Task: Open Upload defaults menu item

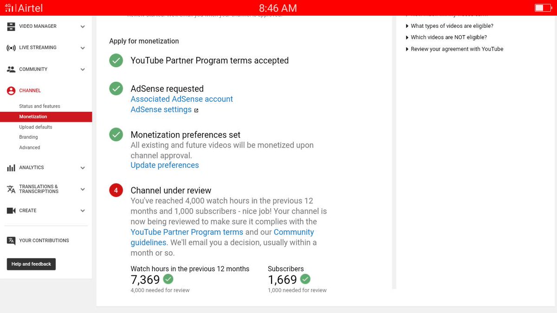Action: (36, 127)
